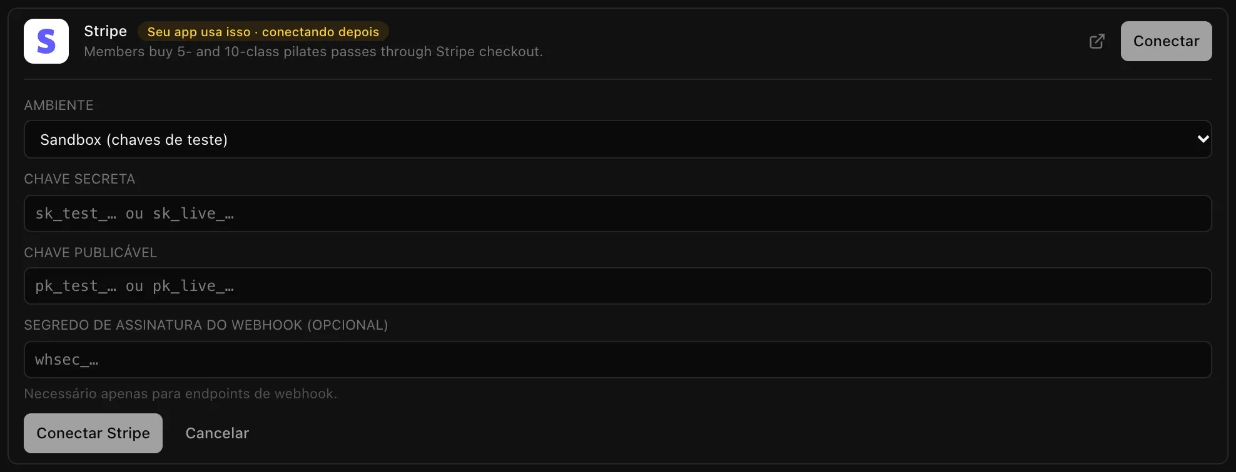
Task: Click the Stripe logo icon
Action: (46, 41)
